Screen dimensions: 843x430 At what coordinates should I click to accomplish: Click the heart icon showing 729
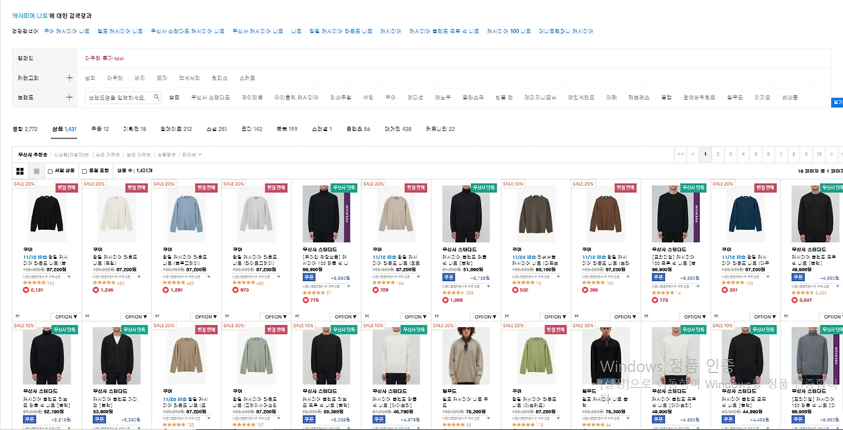coord(375,290)
